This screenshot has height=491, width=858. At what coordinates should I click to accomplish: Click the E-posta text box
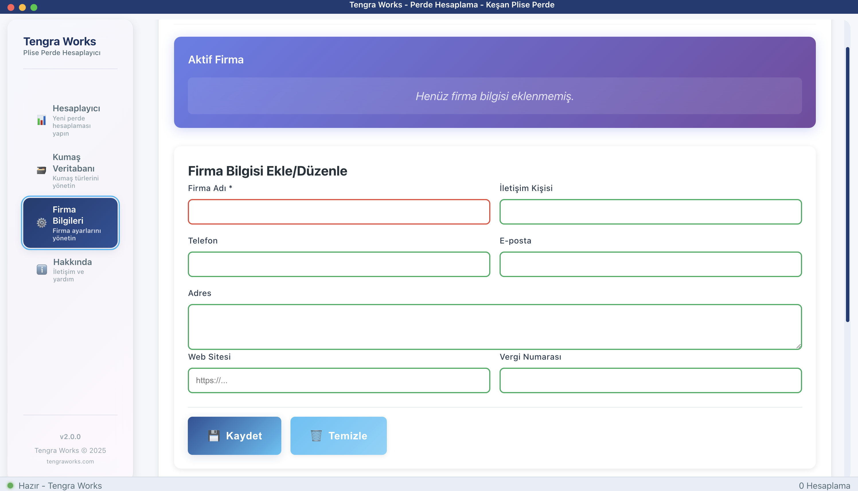pos(650,264)
